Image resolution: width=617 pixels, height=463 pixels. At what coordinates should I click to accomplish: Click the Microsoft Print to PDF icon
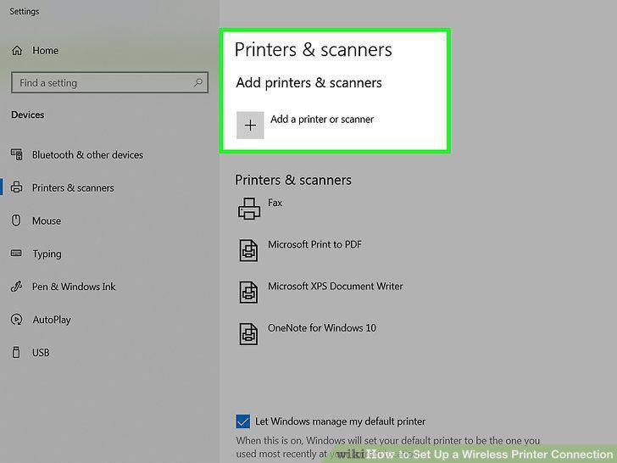click(x=248, y=250)
